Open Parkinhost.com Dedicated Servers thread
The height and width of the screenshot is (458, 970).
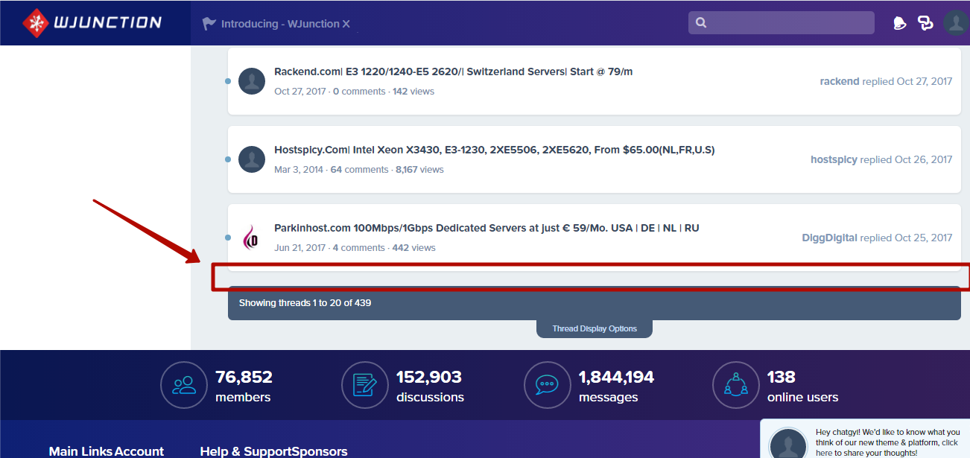click(x=486, y=228)
